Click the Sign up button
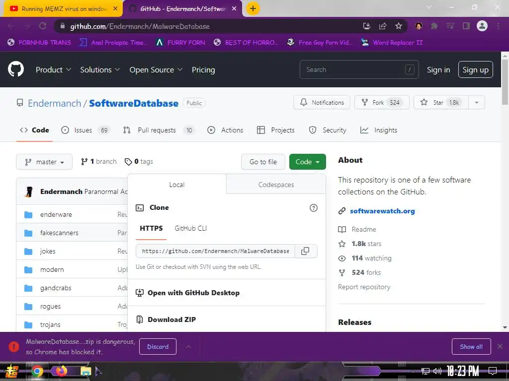The height and width of the screenshot is (381, 509). [x=475, y=69]
